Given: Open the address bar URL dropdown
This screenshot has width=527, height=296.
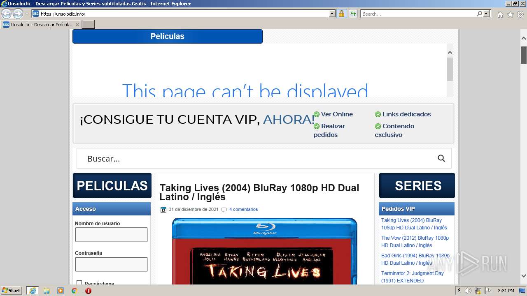Looking at the screenshot, I should click(332, 14).
